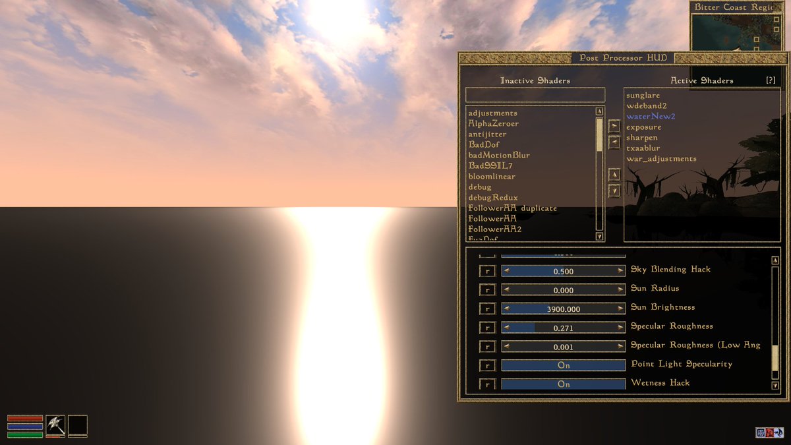Reset Low Angle Specular Roughness r button
This screenshot has width=791, height=445.
486,346
